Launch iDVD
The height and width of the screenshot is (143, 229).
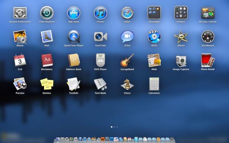click(x=154, y=37)
